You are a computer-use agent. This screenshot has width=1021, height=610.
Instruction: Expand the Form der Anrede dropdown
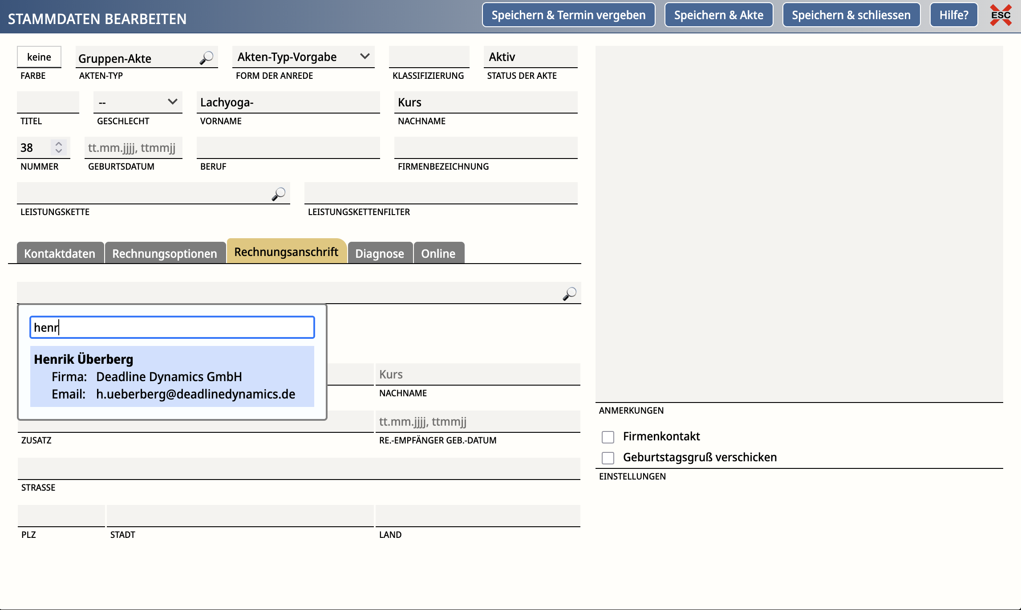point(303,57)
